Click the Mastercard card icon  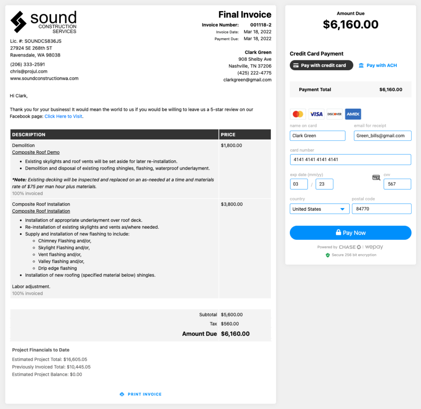(297, 114)
